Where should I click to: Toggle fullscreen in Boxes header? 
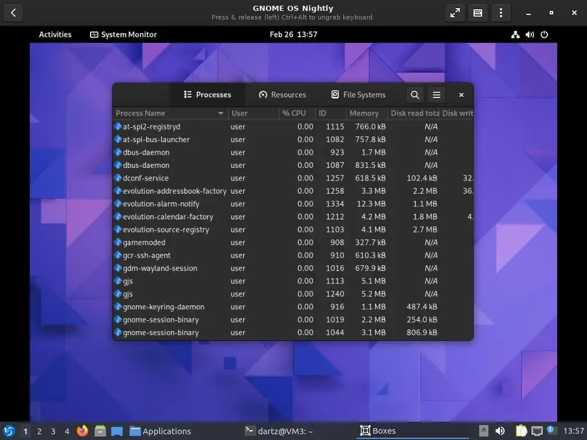[455, 13]
